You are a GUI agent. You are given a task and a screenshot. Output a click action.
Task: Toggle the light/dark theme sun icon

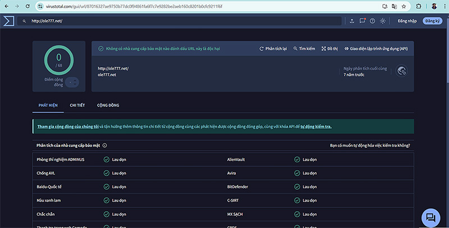pyautogui.click(x=383, y=21)
